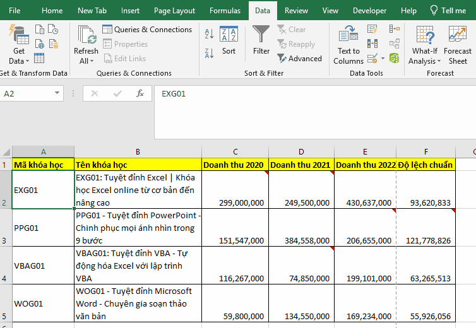
Task: Switch to the Insert tab
Action: [130, 11]
